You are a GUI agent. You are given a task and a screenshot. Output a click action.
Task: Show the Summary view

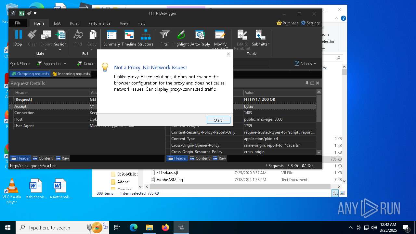111,38
